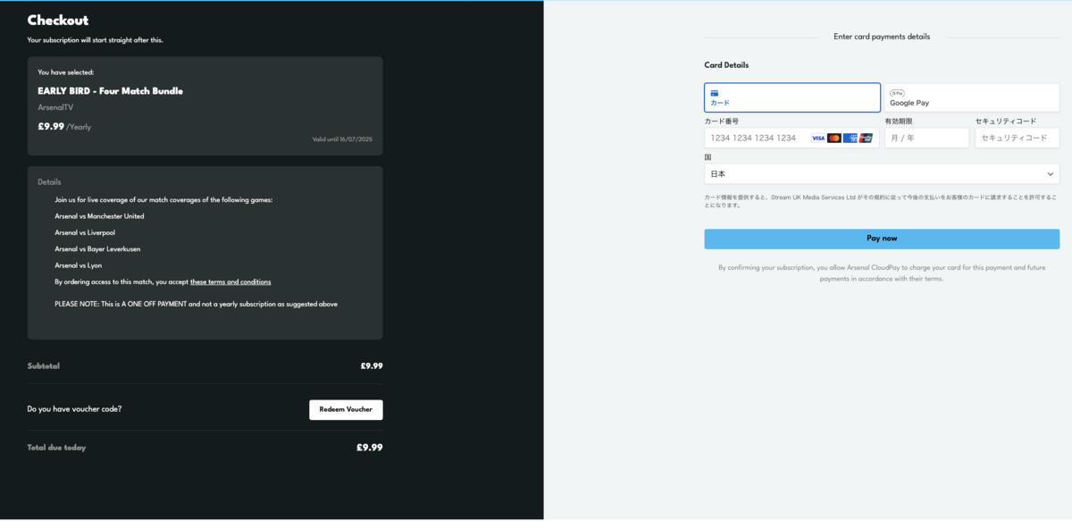Screen dimensions: 1072x529
Task: Focus the 月 / 年 expiry field
Action: 926,138
